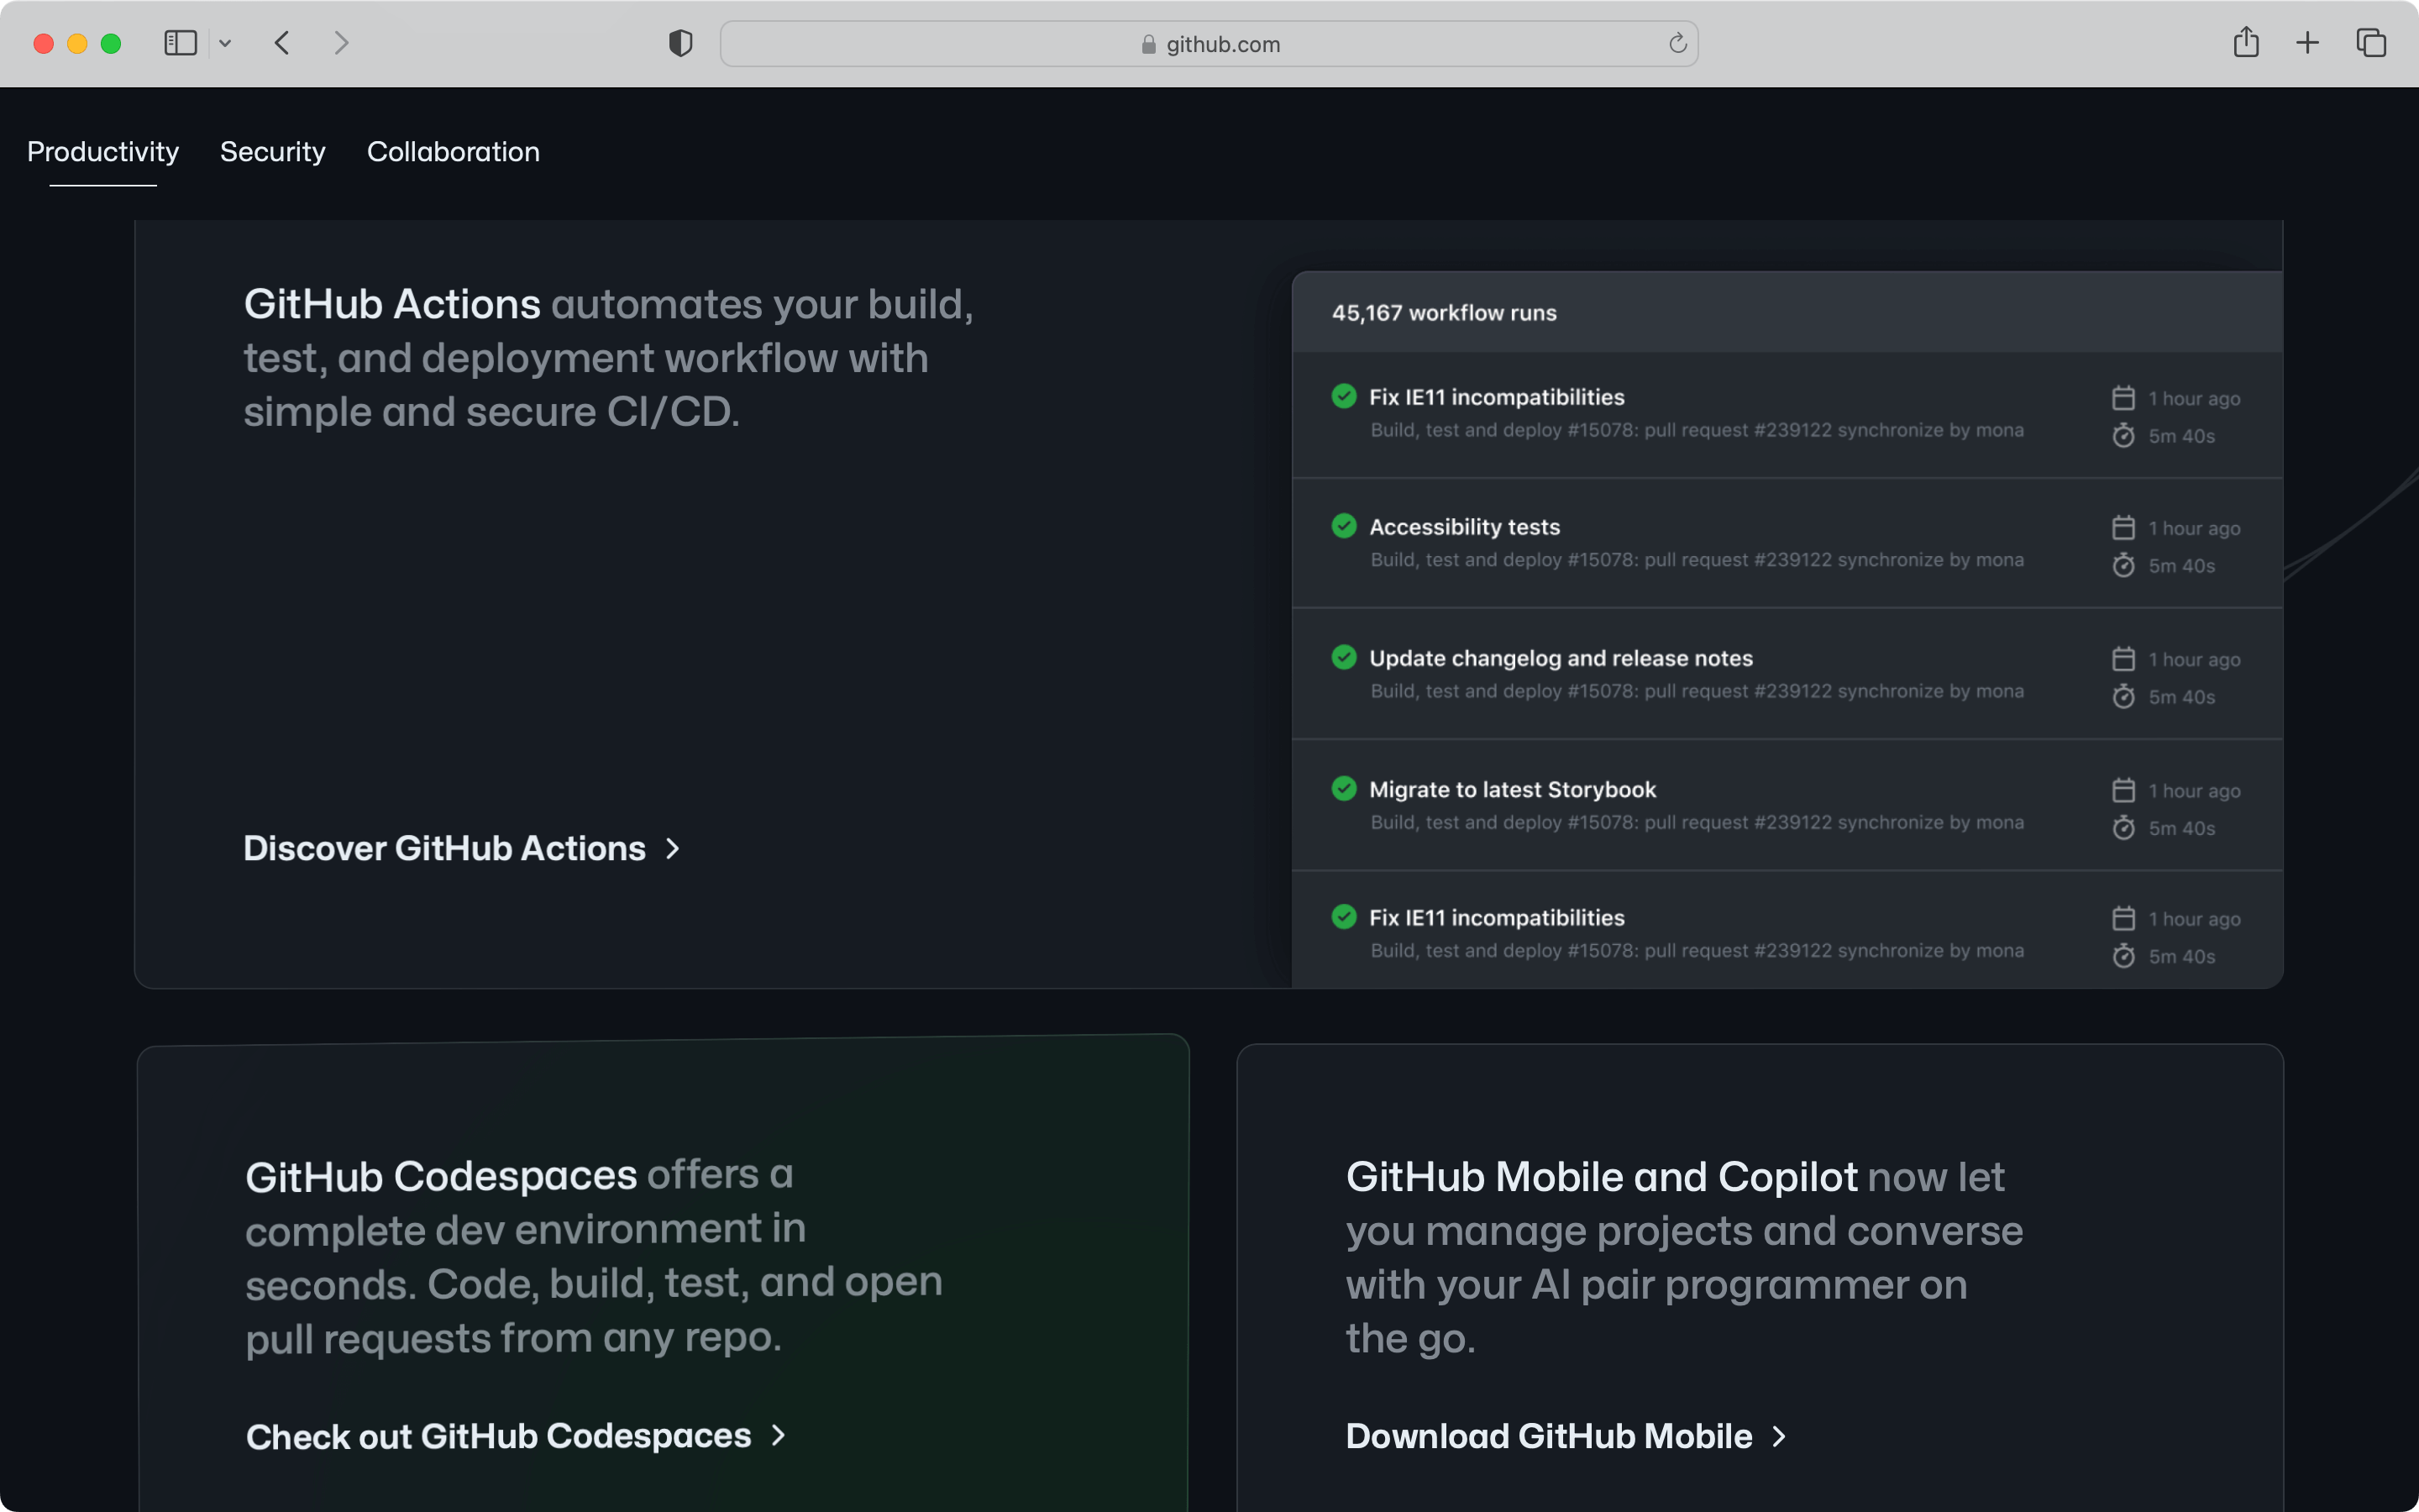Expand the sidebar panel toggle in browser
This screenshot has width=2419, height=1512.
pos(180,42)
